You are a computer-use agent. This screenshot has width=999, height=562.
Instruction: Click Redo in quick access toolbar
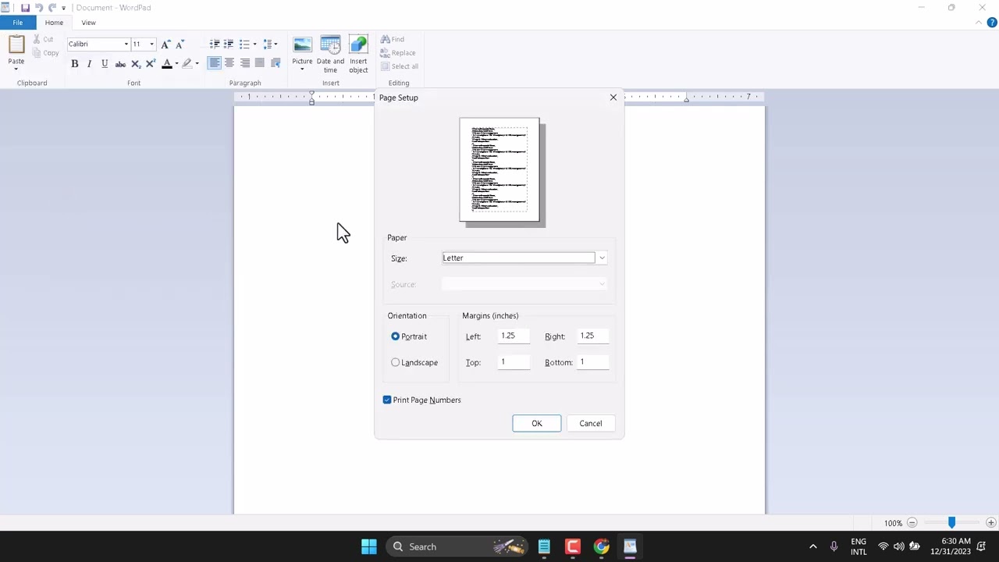[x=52, y=8]
